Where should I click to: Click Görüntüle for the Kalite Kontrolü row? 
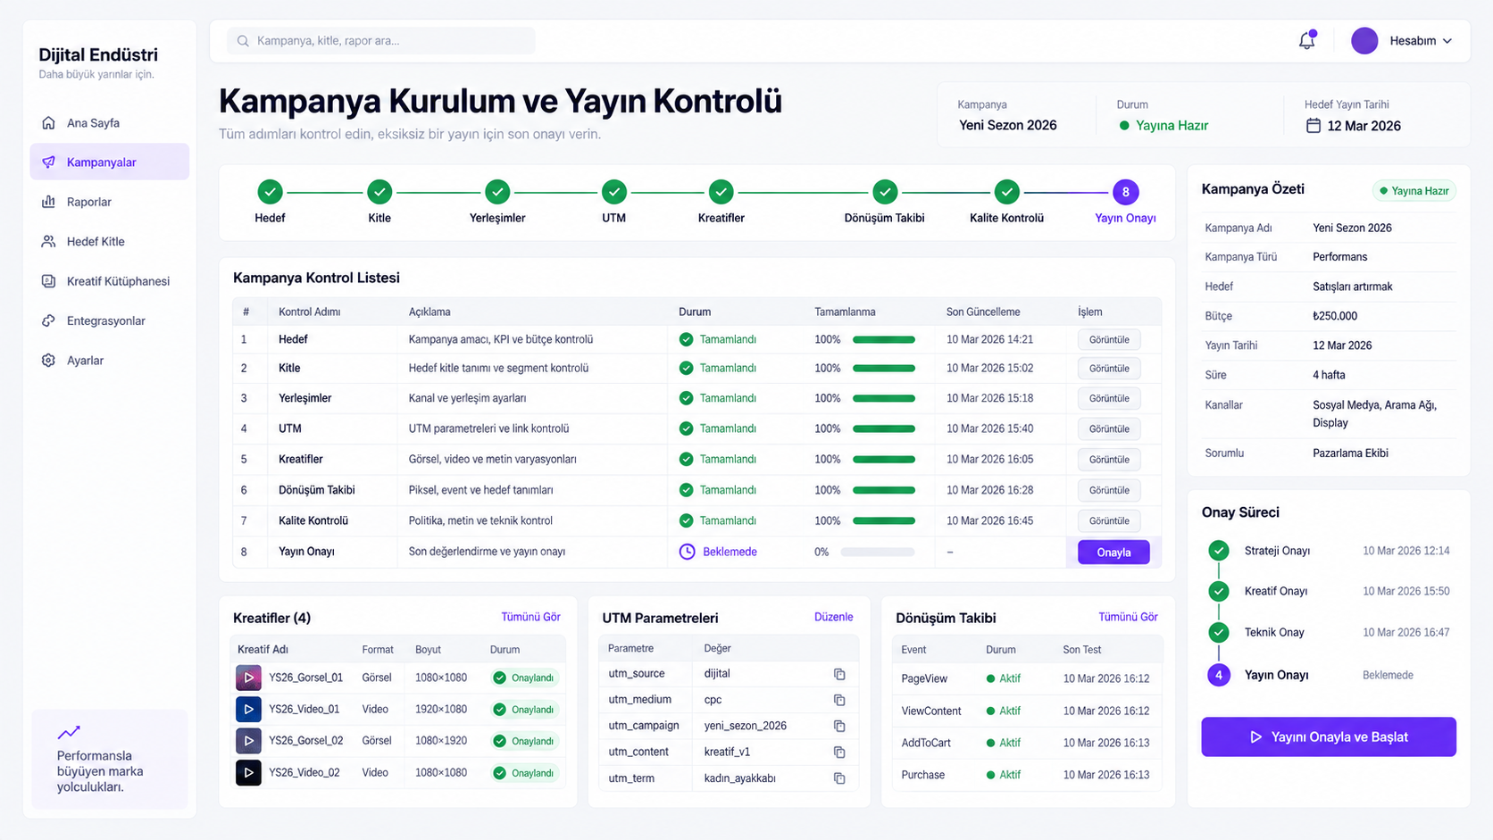(1109, 520)
